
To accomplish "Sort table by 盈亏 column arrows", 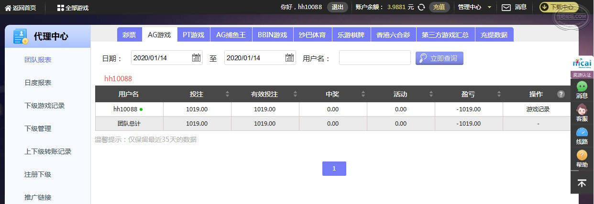I will tap(499, 94).
